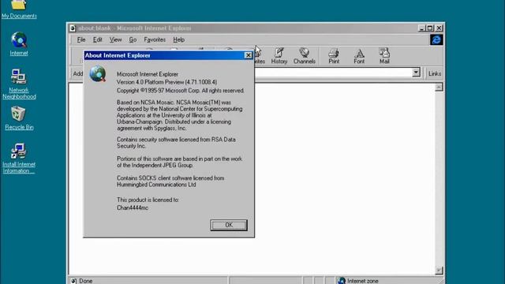Open the Font toolbar button
The width and height of the screenshot is (505, 284).
coord(359,56)
